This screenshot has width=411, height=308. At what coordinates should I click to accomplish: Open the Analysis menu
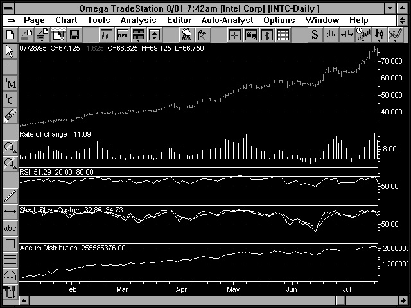point(138,21)
